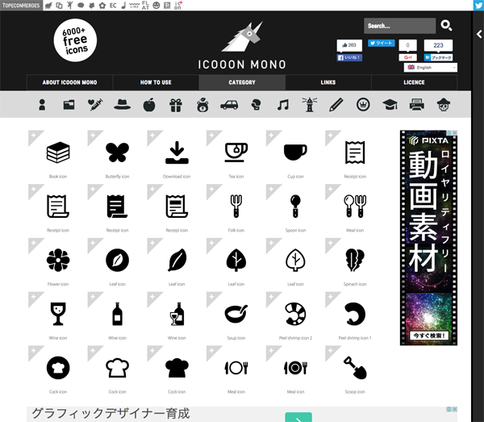Screen dimensions: 484x422
Task: Select the Peel shrimp icon 2
Action: click(x=296, y=313)
